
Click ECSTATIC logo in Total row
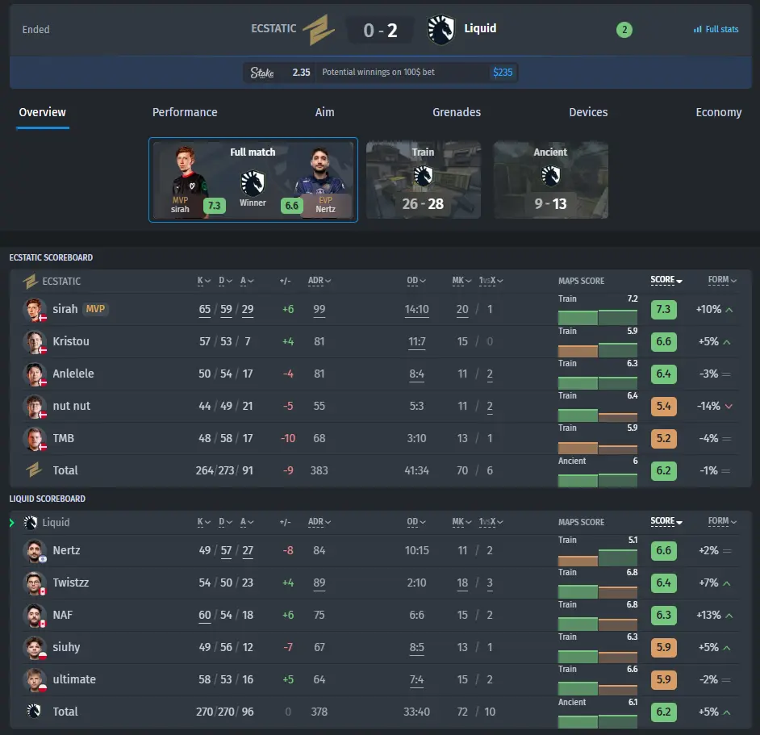point(34,470)
